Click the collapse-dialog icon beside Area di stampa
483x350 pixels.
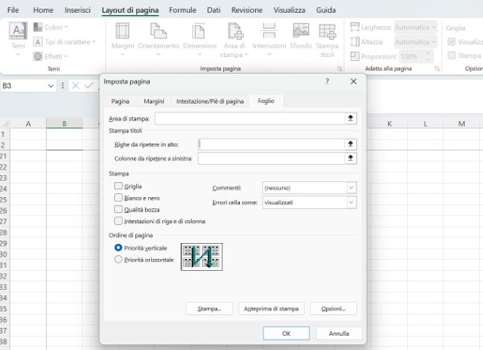pyautogui.click(x=351, y=118)
